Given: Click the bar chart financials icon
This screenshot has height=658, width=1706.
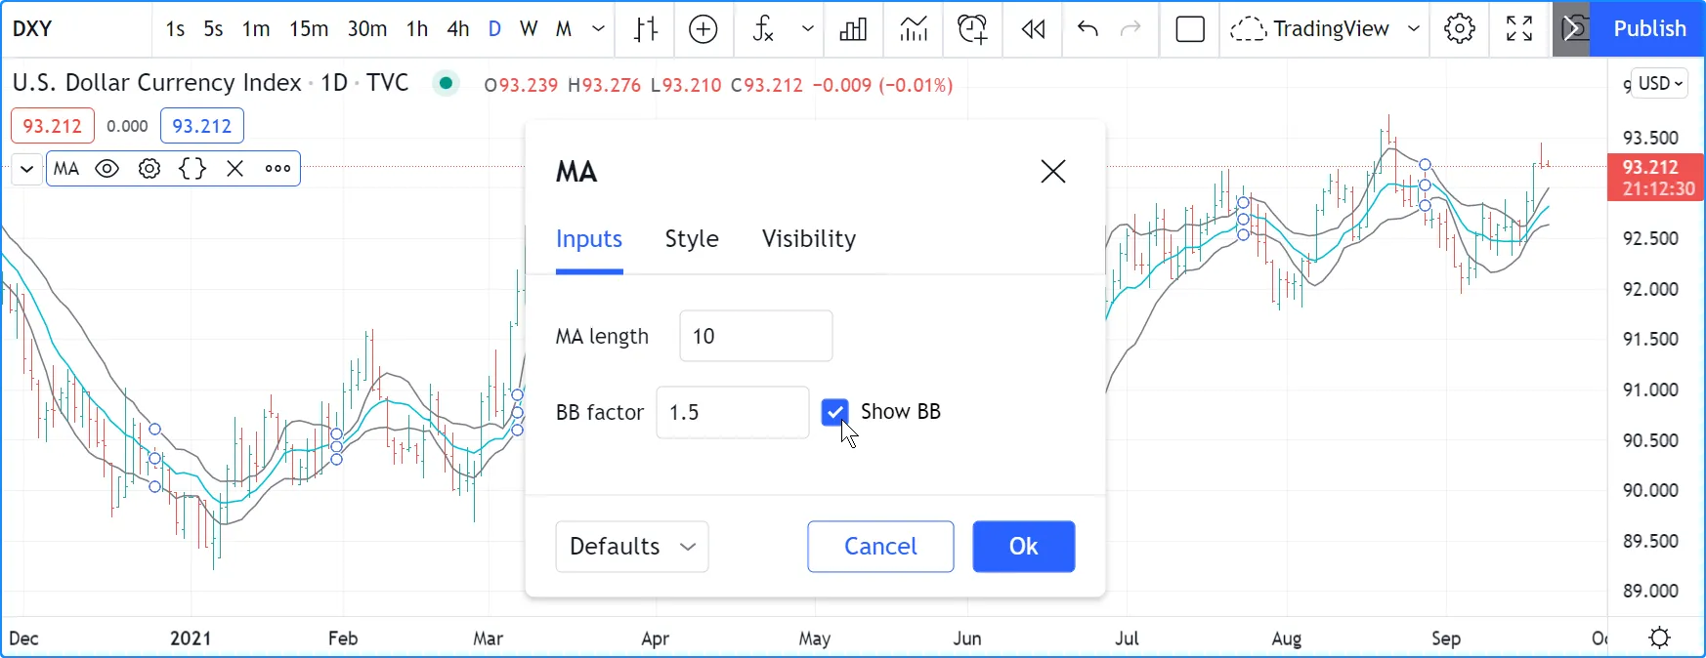Looking at the screenshot, I should pos(853,29).
